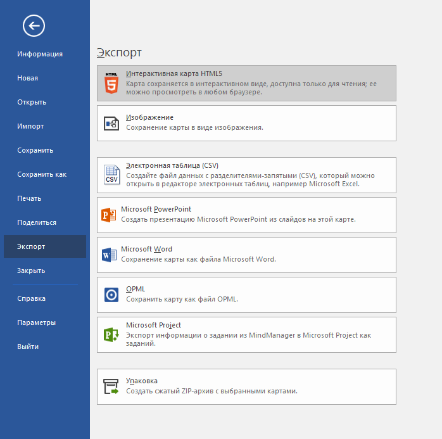Viewport: 442px width, 439px height.
Task: Click Выйти to exit application
Action: pyautogui.click(x=28, y=347)
